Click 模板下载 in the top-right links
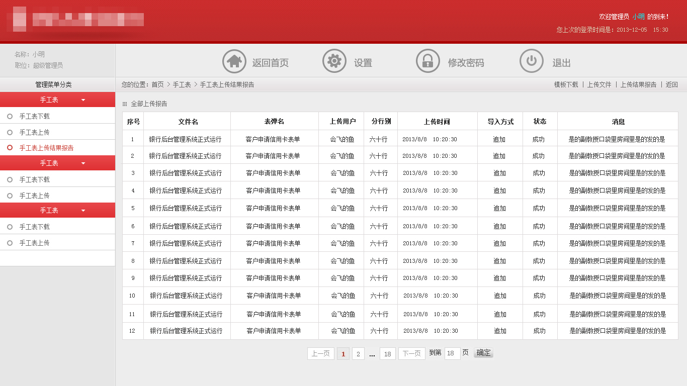Screen dimensions: 687x386 point(566,84)
